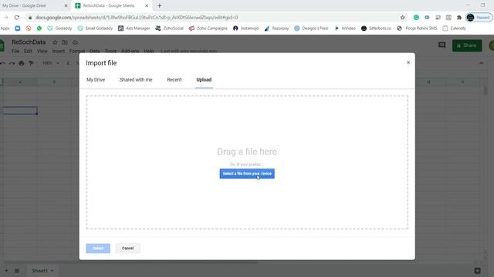Open the My Drive tab in Import dialog
Screen dimensions: 494x277
[x=96, y=80]
